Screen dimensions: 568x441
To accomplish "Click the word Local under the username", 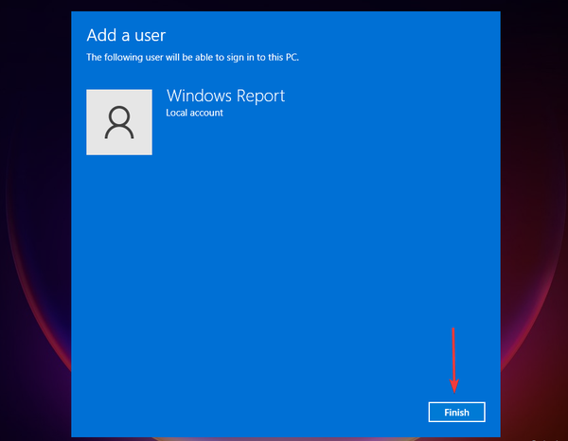I will point(177,113).
